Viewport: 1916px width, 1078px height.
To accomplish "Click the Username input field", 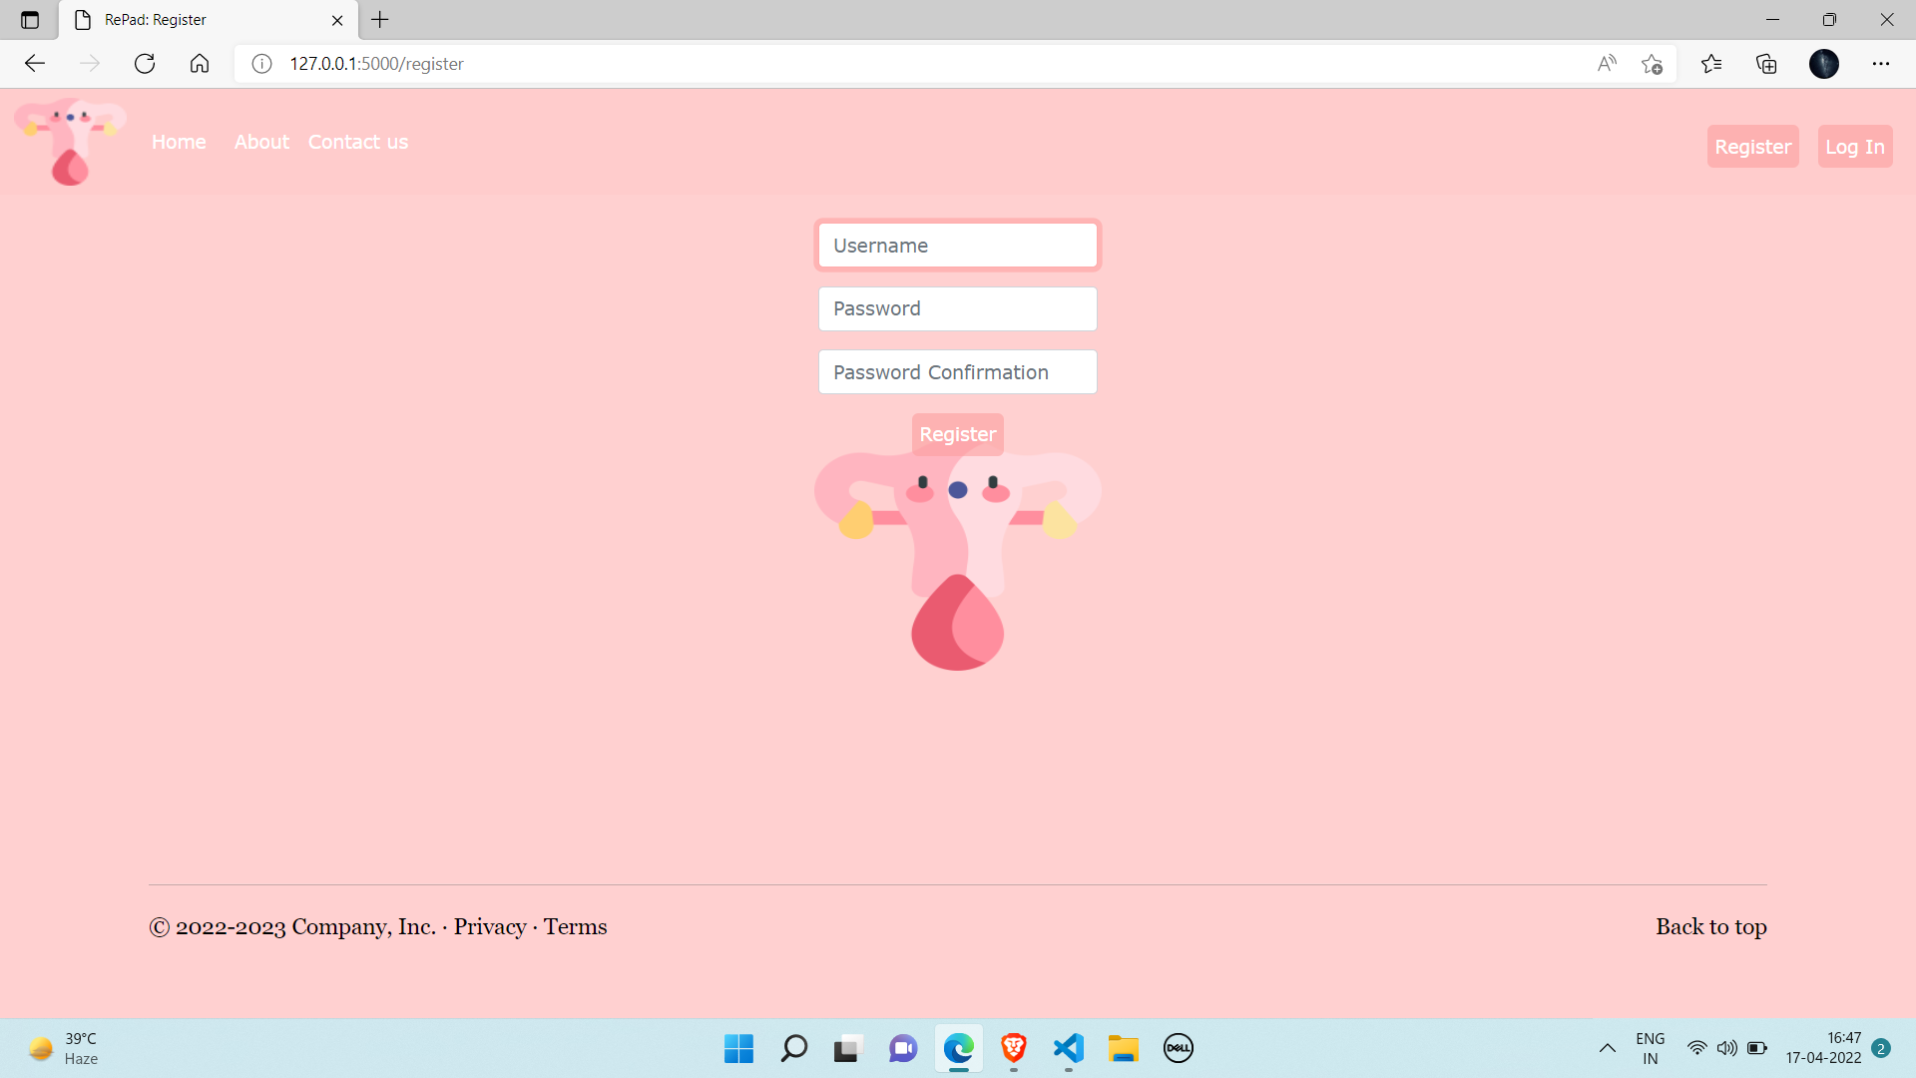I will tap(957, 246).
